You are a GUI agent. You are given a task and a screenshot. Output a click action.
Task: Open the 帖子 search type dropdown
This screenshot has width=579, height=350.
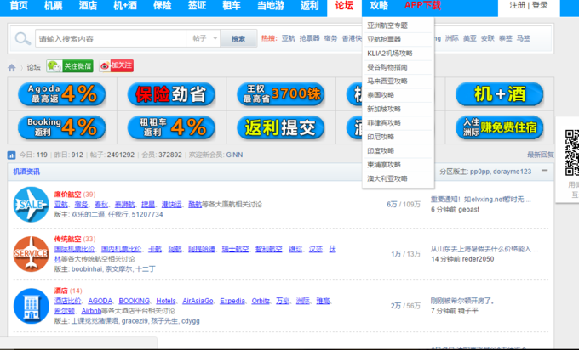[204, 38]
